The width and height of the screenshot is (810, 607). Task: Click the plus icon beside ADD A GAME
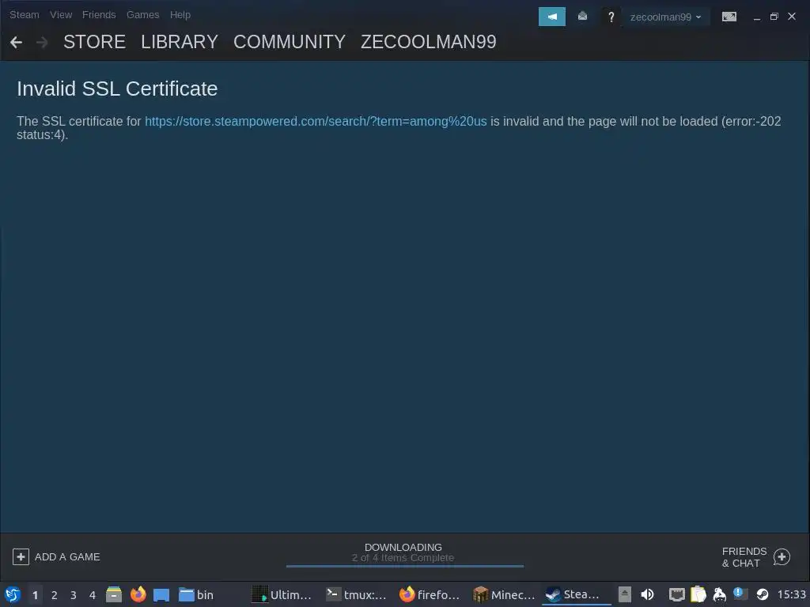pos(21,557)
